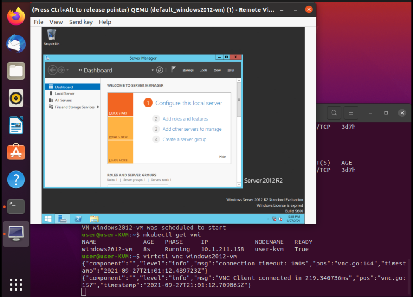This screenshot has width=413, height=297.
Task: Click Add roles and features link
Action: tap(185, 119)
